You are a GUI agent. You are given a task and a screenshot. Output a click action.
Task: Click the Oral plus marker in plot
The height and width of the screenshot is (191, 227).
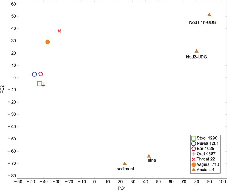click(x=43, y=85)
